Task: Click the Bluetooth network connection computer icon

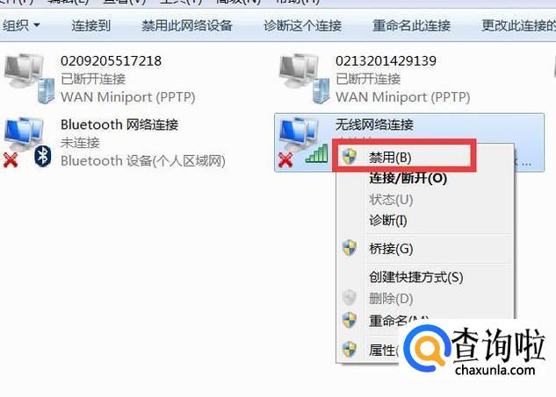Action: [24, 134]
